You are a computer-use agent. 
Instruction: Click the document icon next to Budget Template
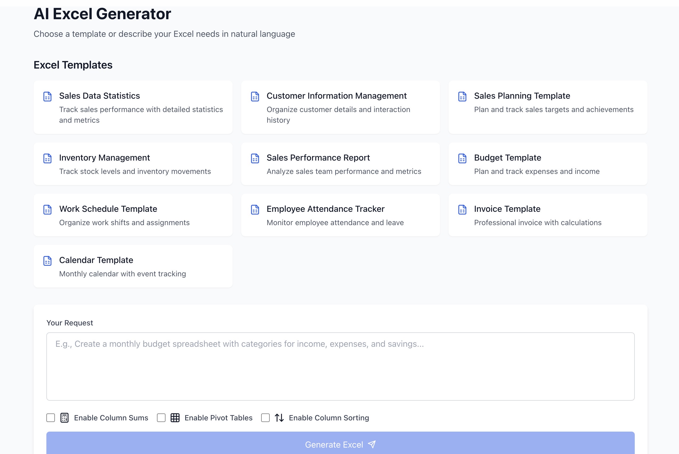(x=462, y=158)
